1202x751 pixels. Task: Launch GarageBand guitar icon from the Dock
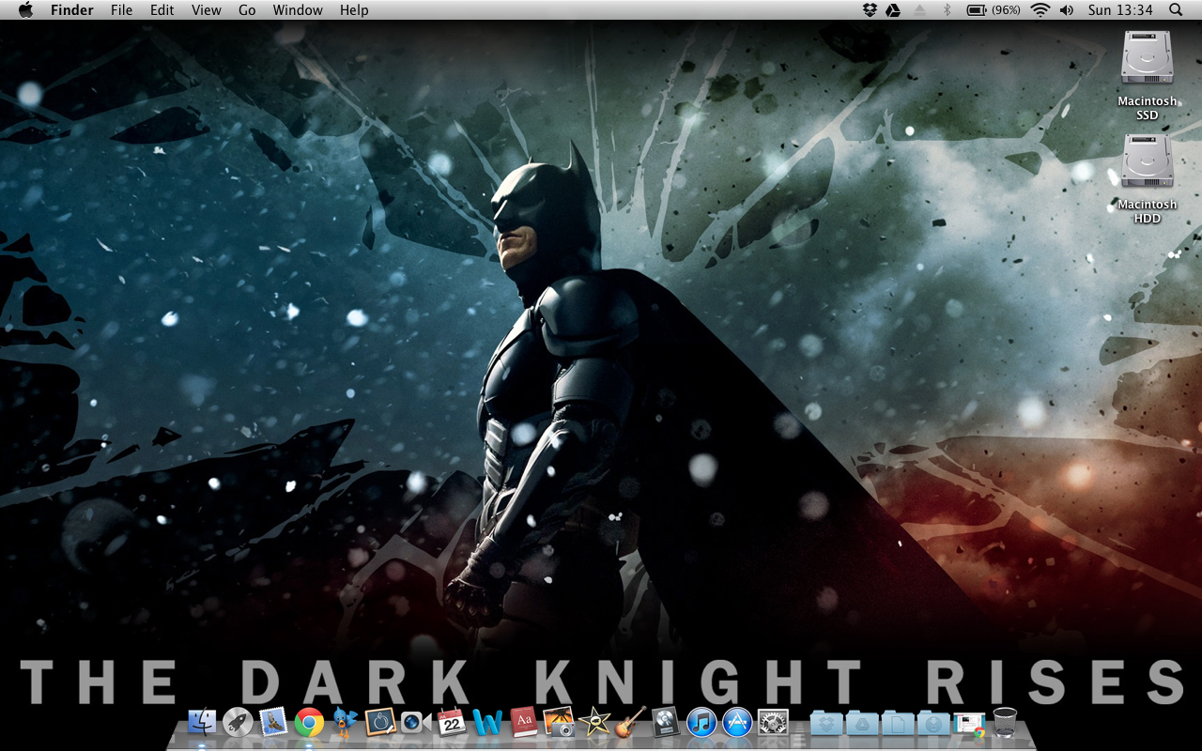click(x=630, y=722)
